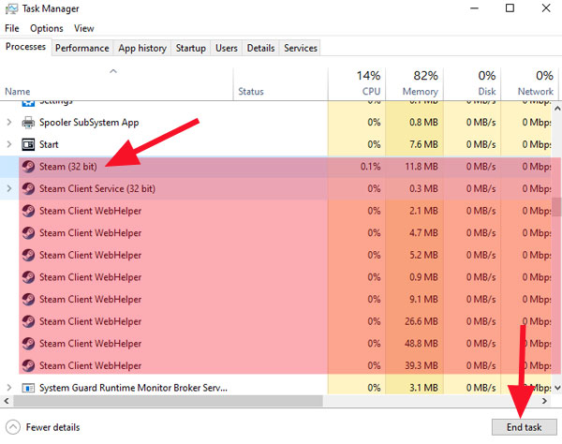Click the Steam (32 bit) icon
This screenshot has height=444, width=562.
(x=28, y=167)
